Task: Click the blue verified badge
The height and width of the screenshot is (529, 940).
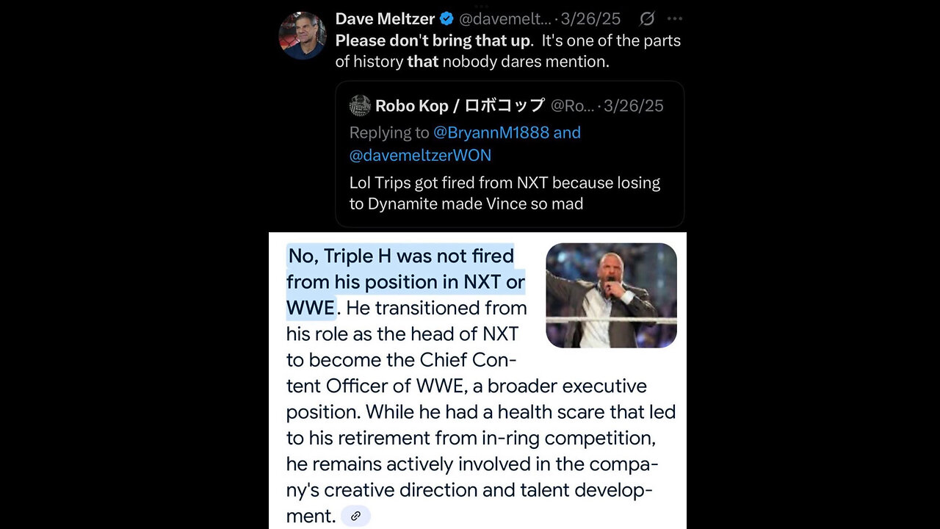Action: (x=446, y=19)
